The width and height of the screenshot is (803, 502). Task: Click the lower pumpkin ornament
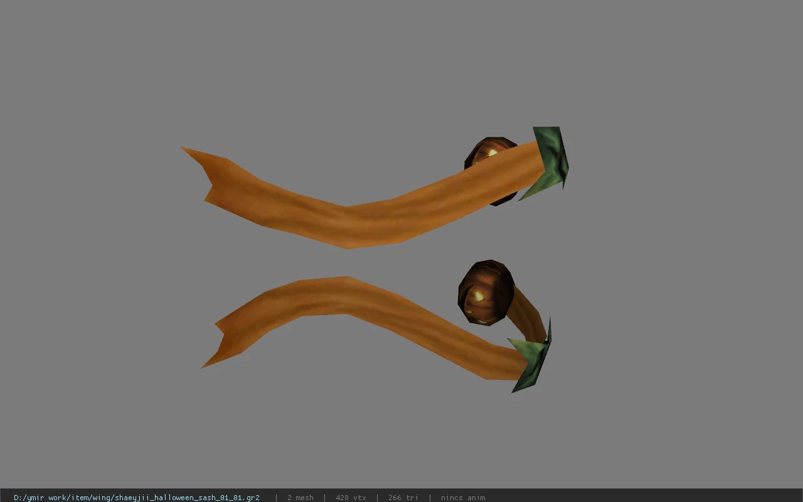[x=486, y=293]
